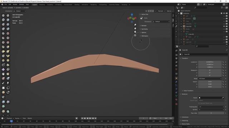This screenshot has width=229, height=128.
Task: Toggle render camera for Cube.002
Action: point(226,26)
